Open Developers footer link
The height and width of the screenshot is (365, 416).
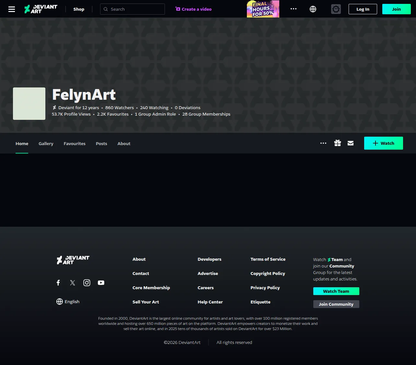tap(210, 259)
